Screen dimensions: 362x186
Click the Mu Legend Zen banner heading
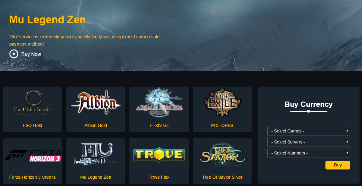pyautogui.click(x=47, y=20)
